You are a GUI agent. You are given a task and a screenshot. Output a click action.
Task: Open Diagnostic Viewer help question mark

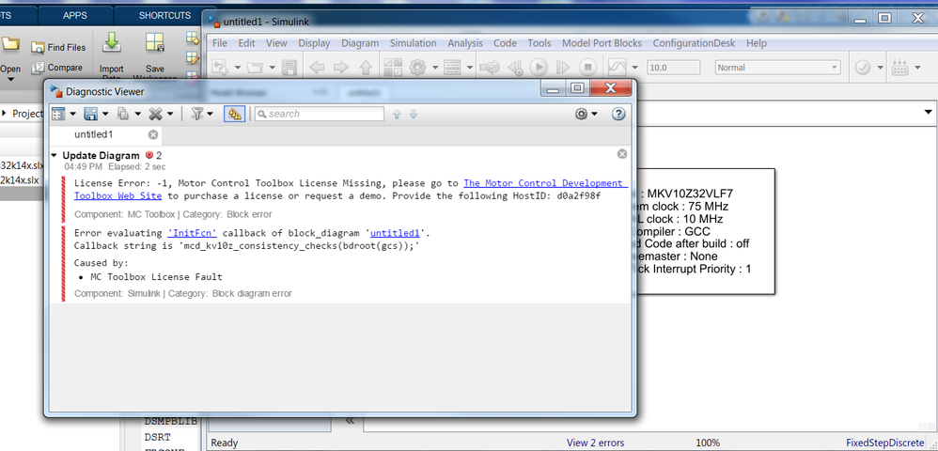pos(618,114)
